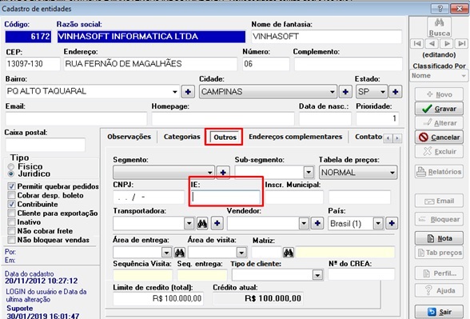Click the Email input field
Screen dimensions: 470x319
[x=76, y=118]
